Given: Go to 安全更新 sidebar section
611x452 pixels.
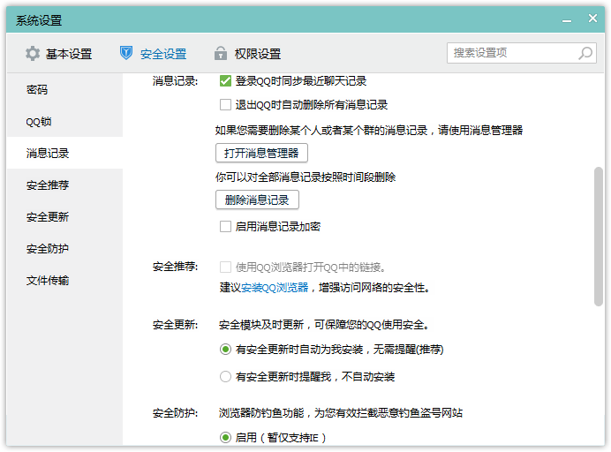Looking at the screenshot, I should tap(64, 216).
